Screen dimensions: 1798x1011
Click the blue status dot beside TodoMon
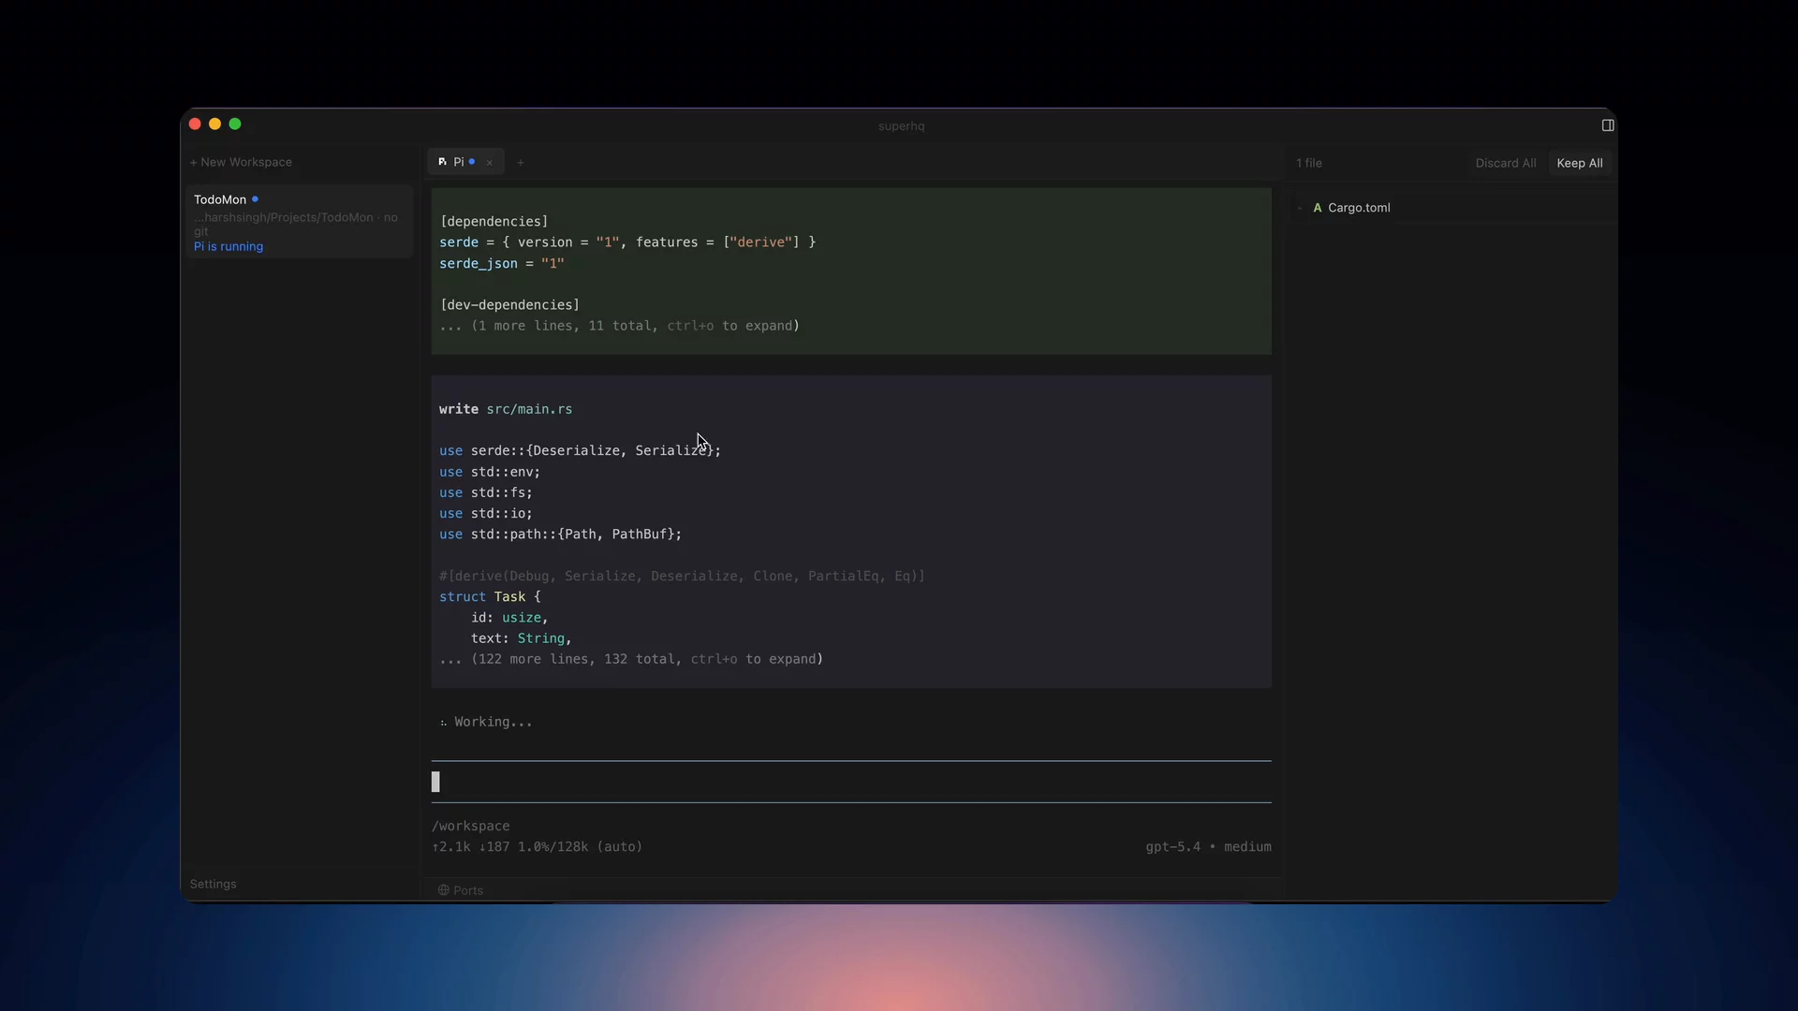click(x=255, y=199)
